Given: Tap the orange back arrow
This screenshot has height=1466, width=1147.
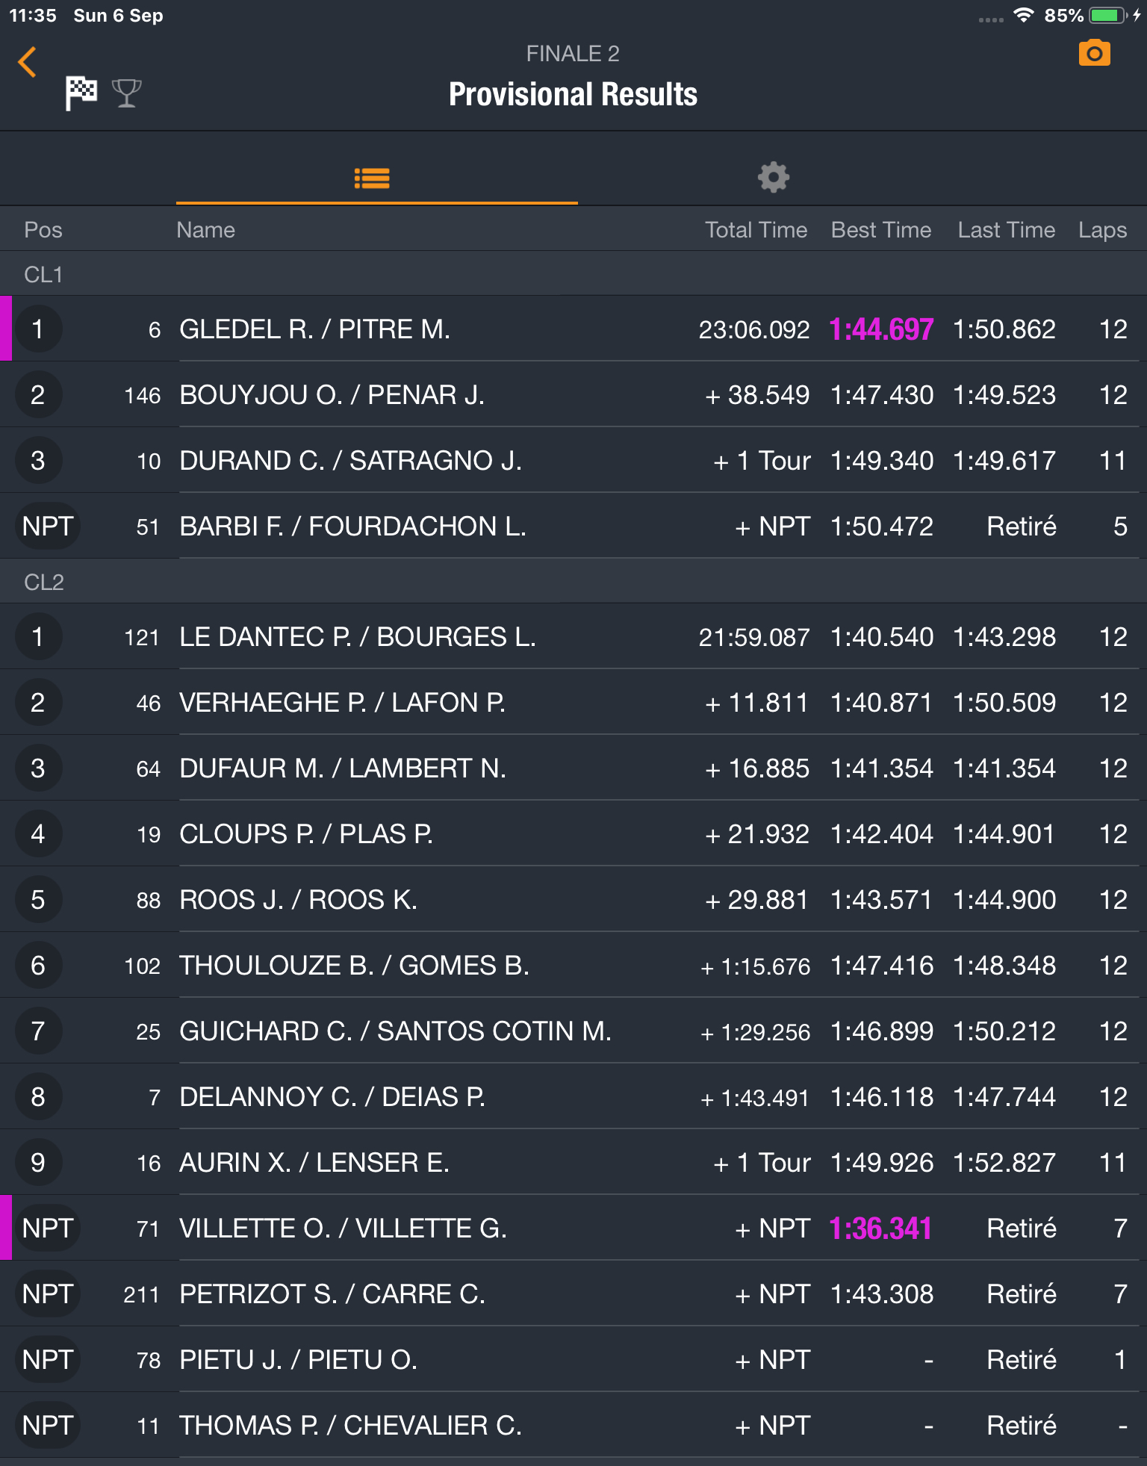Looking at the screenshot, I should click(28, 62).
